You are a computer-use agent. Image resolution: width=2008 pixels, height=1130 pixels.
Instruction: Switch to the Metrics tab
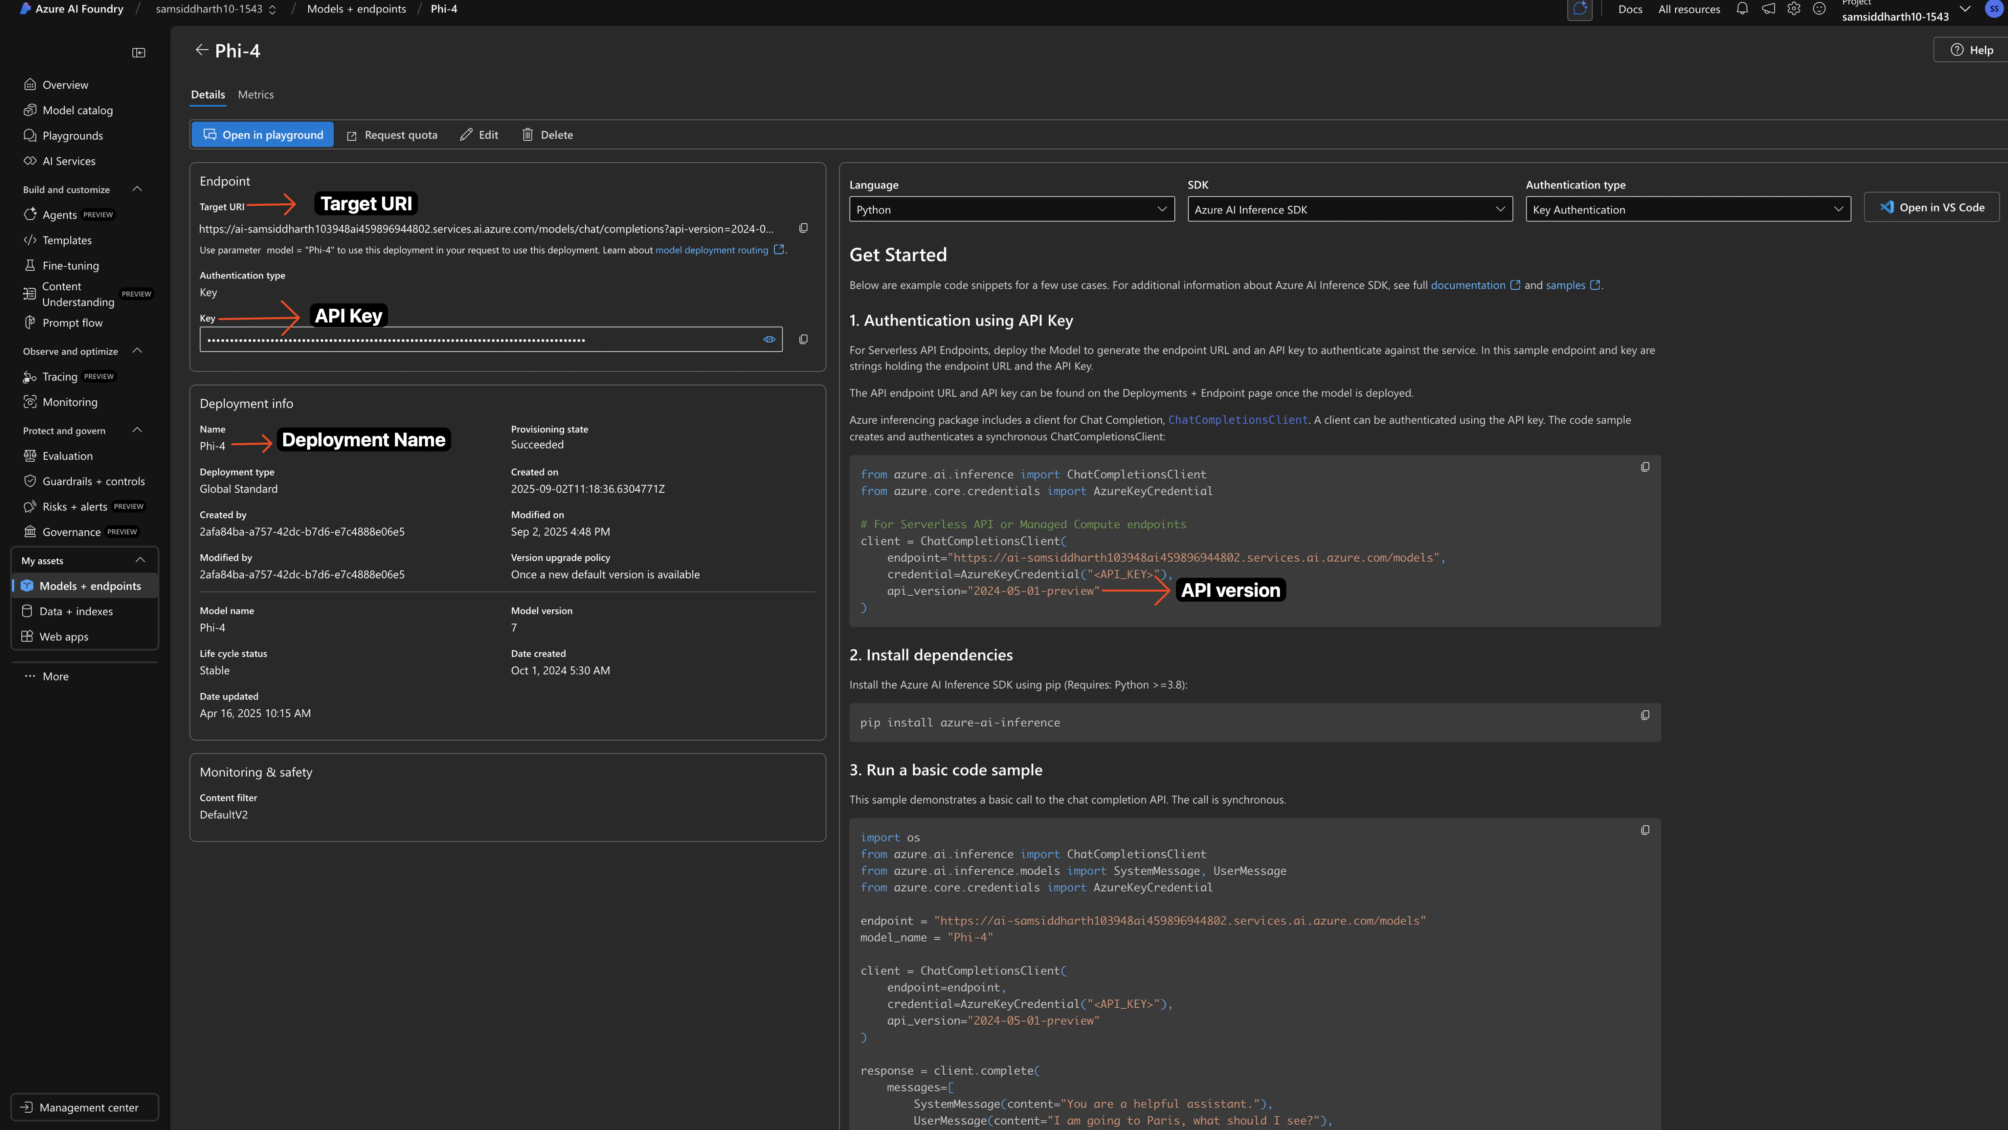click(x=256, y=94)
